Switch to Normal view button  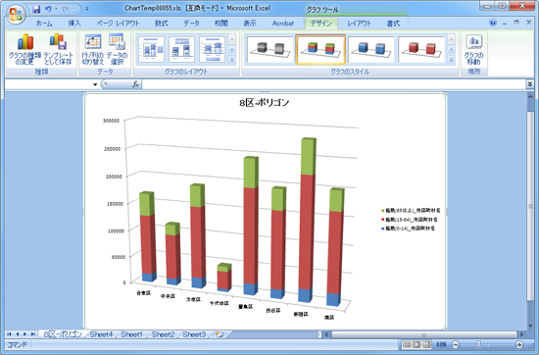(x=407, y=344)
